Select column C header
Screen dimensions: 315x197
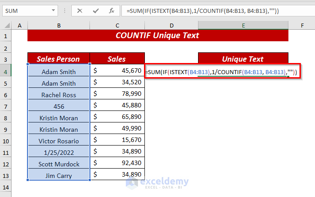[117, 26]
